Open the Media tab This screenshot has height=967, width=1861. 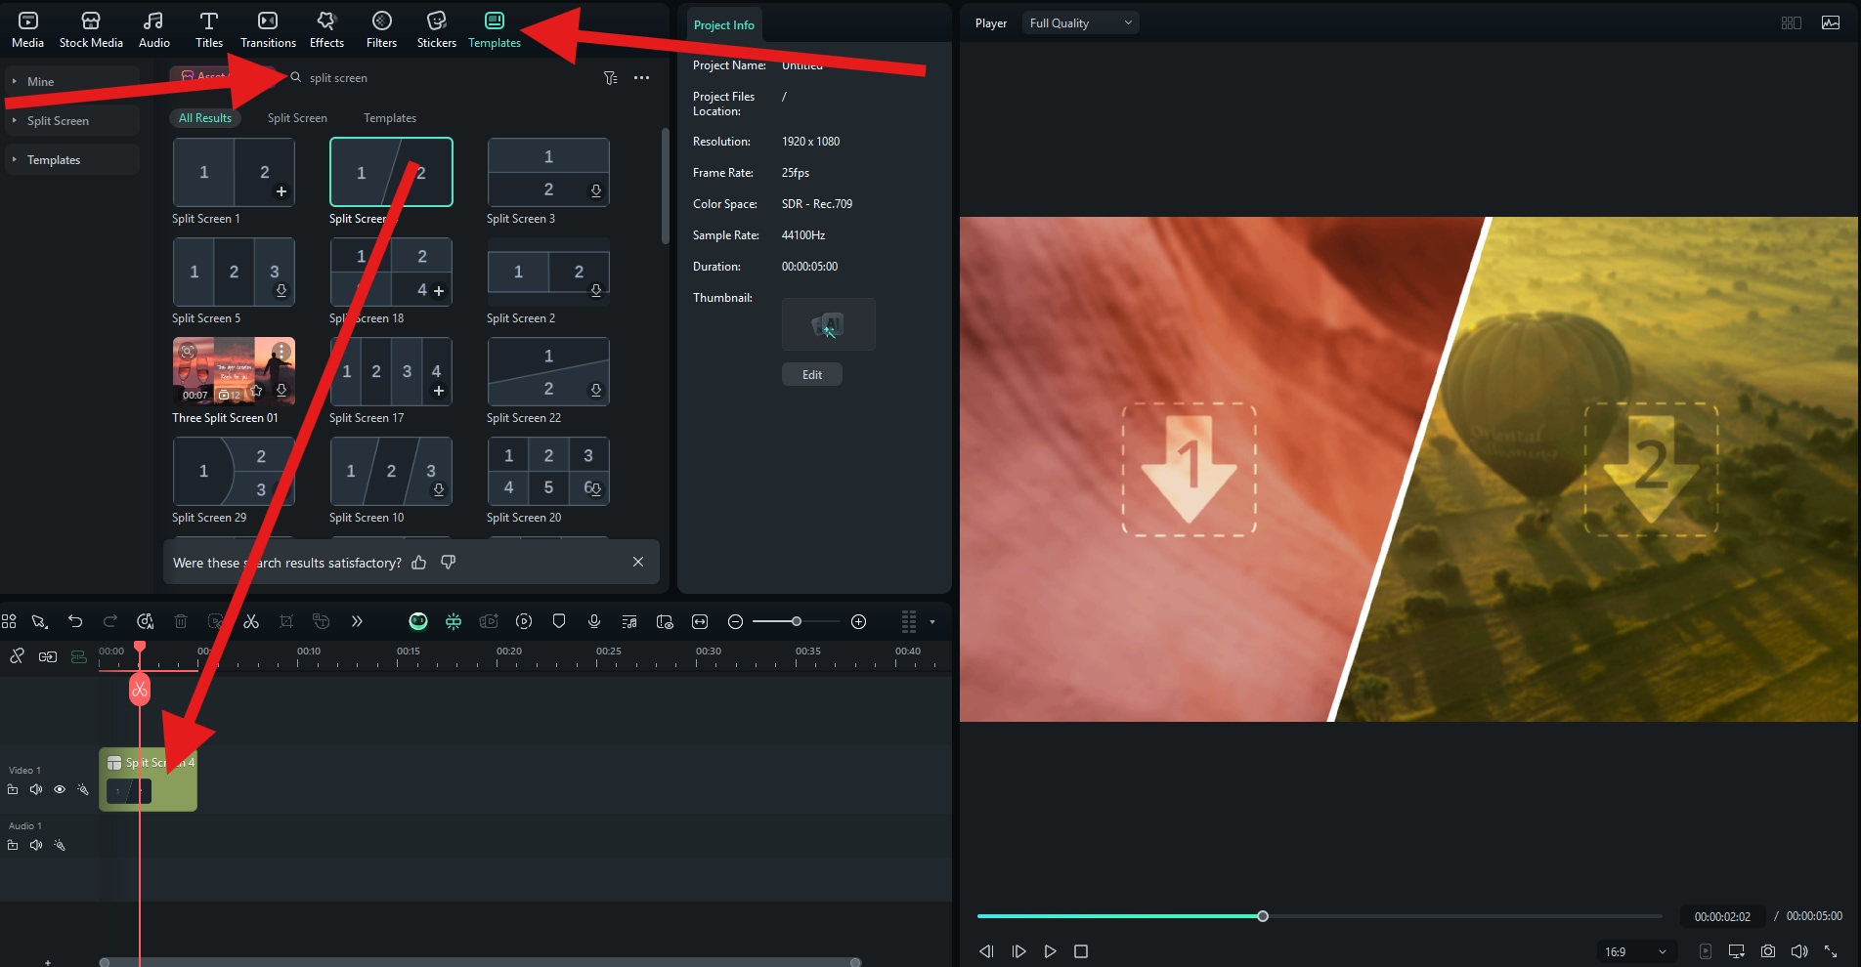27,29
